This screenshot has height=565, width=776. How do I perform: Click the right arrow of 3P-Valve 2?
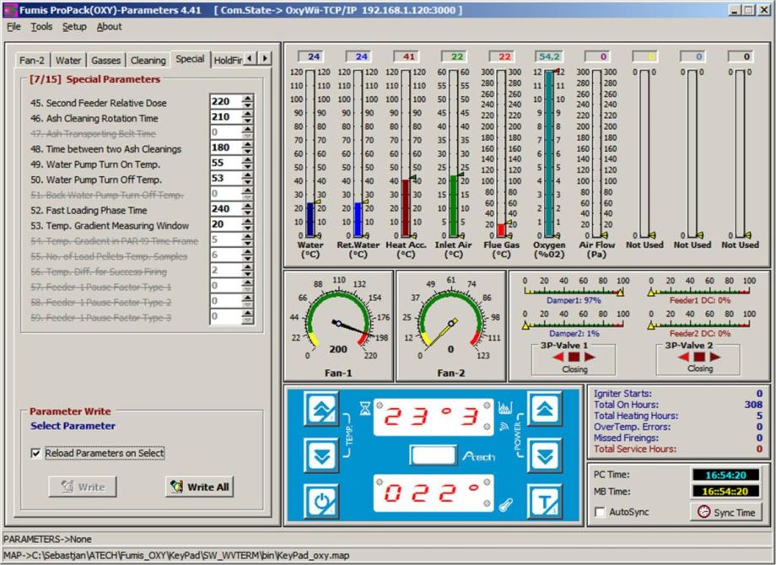714,357
